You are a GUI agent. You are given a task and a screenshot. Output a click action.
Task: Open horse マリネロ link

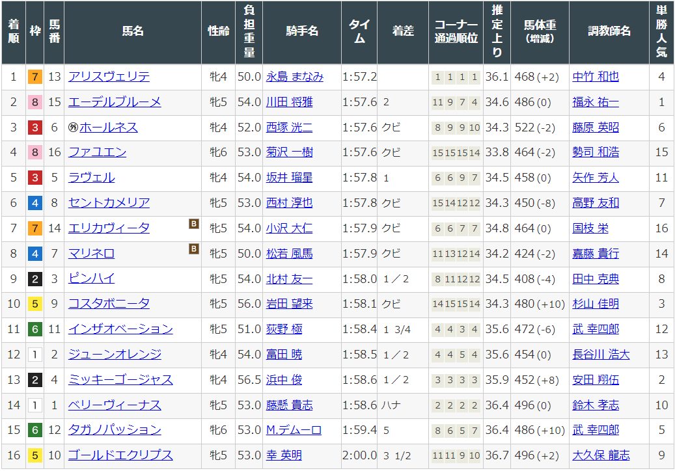pyautogui.click(x=92, y=253)
